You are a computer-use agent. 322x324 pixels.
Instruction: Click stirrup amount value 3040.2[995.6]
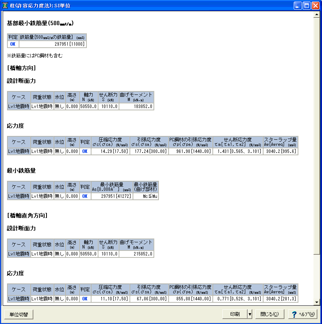(x=281, y=151)
